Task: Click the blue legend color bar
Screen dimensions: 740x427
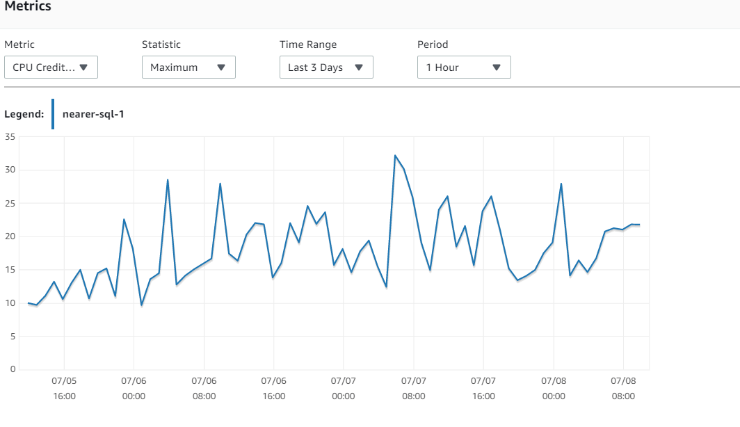Action: point(53,113)
